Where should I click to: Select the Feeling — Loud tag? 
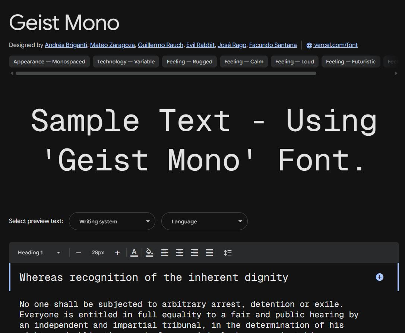(294, 62)
